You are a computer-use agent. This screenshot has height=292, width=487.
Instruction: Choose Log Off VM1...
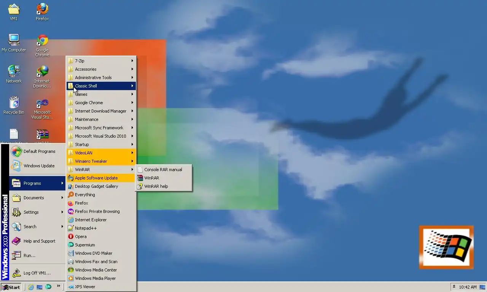pos(37,273)
